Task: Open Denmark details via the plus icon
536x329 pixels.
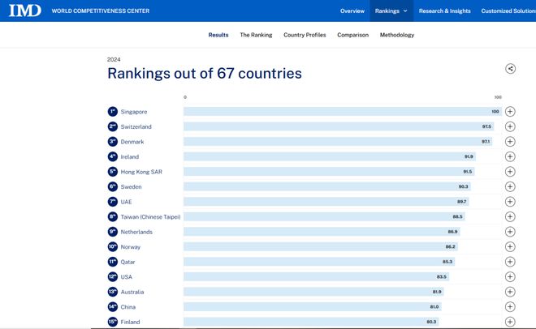Action: click(510, 142)
